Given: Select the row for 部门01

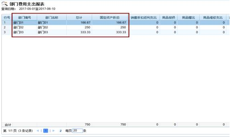Looking at the screenshot, I should [116, 23].
